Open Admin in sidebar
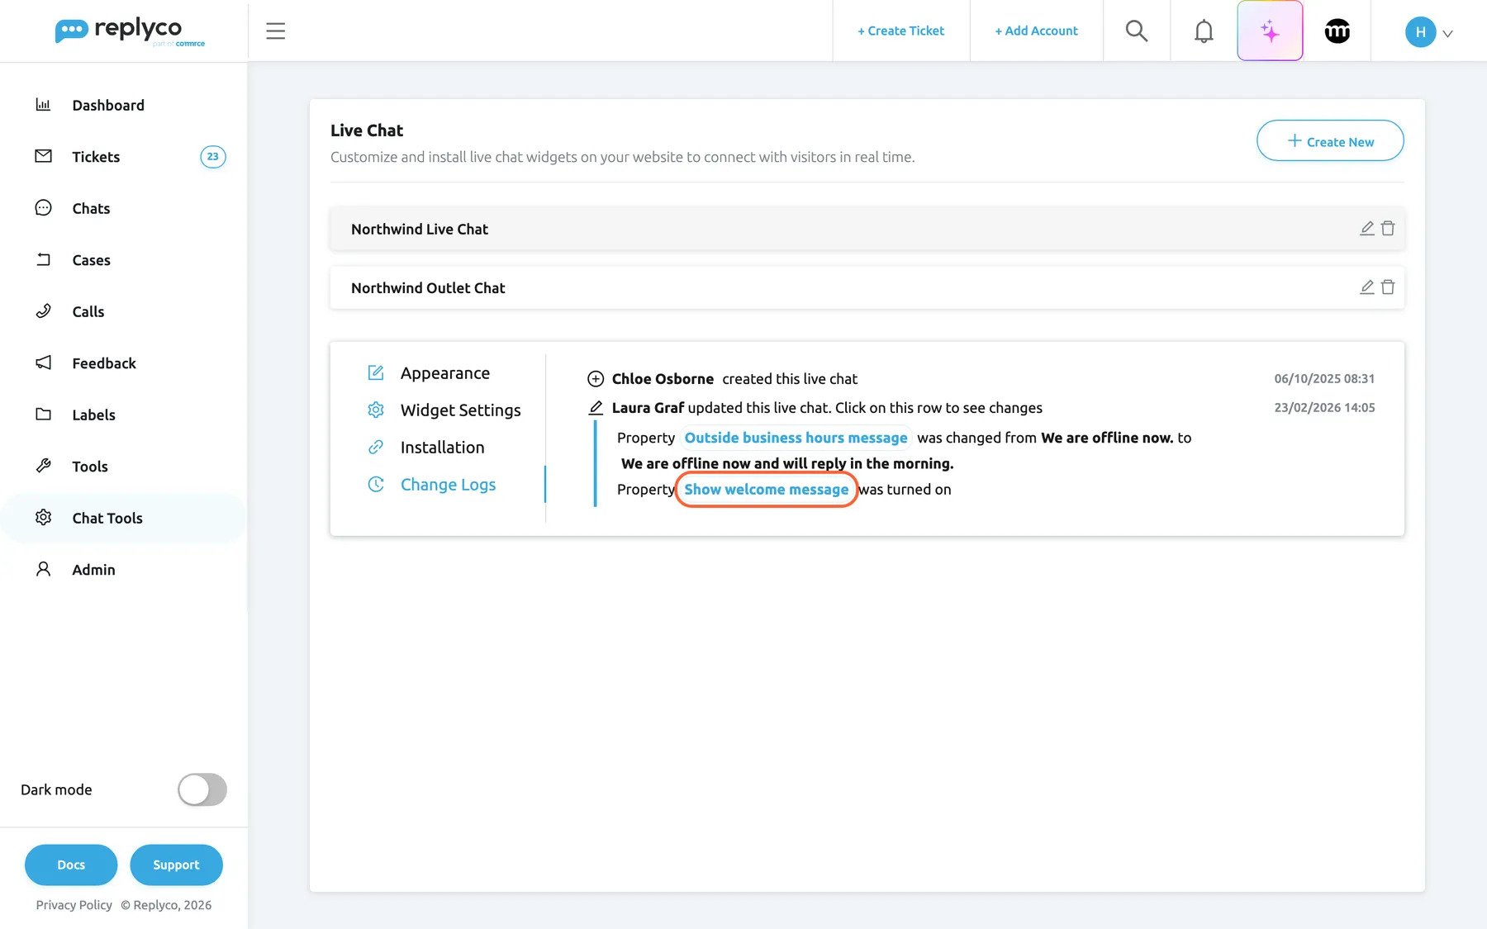Image resolution: width=1487 pixels, height=929 pixels. [124, 570]
